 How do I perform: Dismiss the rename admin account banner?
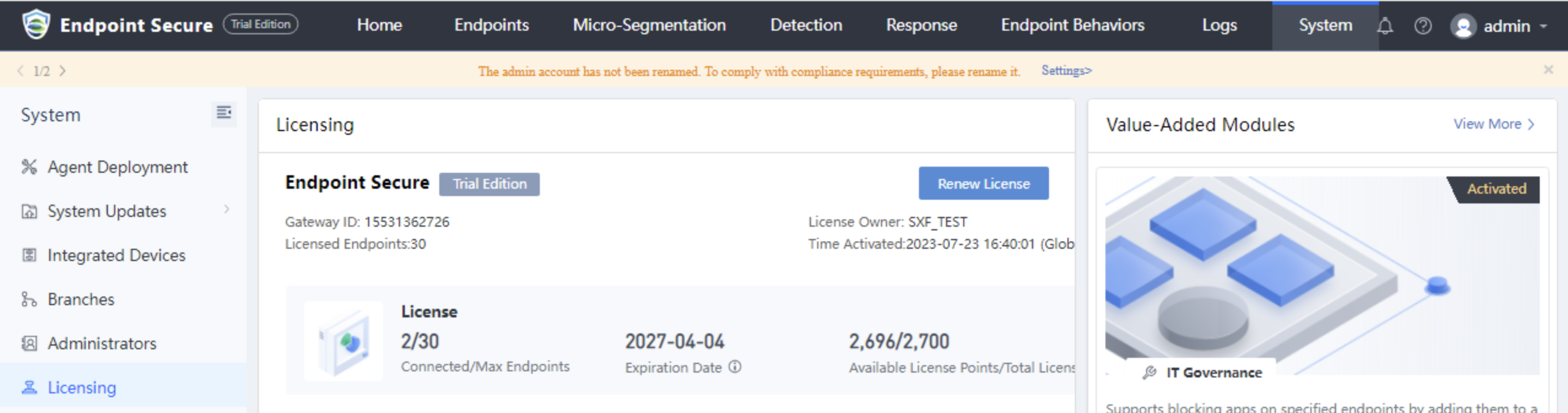pyautogui.click(x=1548, y=70)
